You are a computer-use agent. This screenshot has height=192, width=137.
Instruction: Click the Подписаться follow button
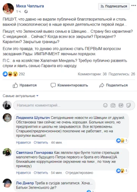(114, 6)
